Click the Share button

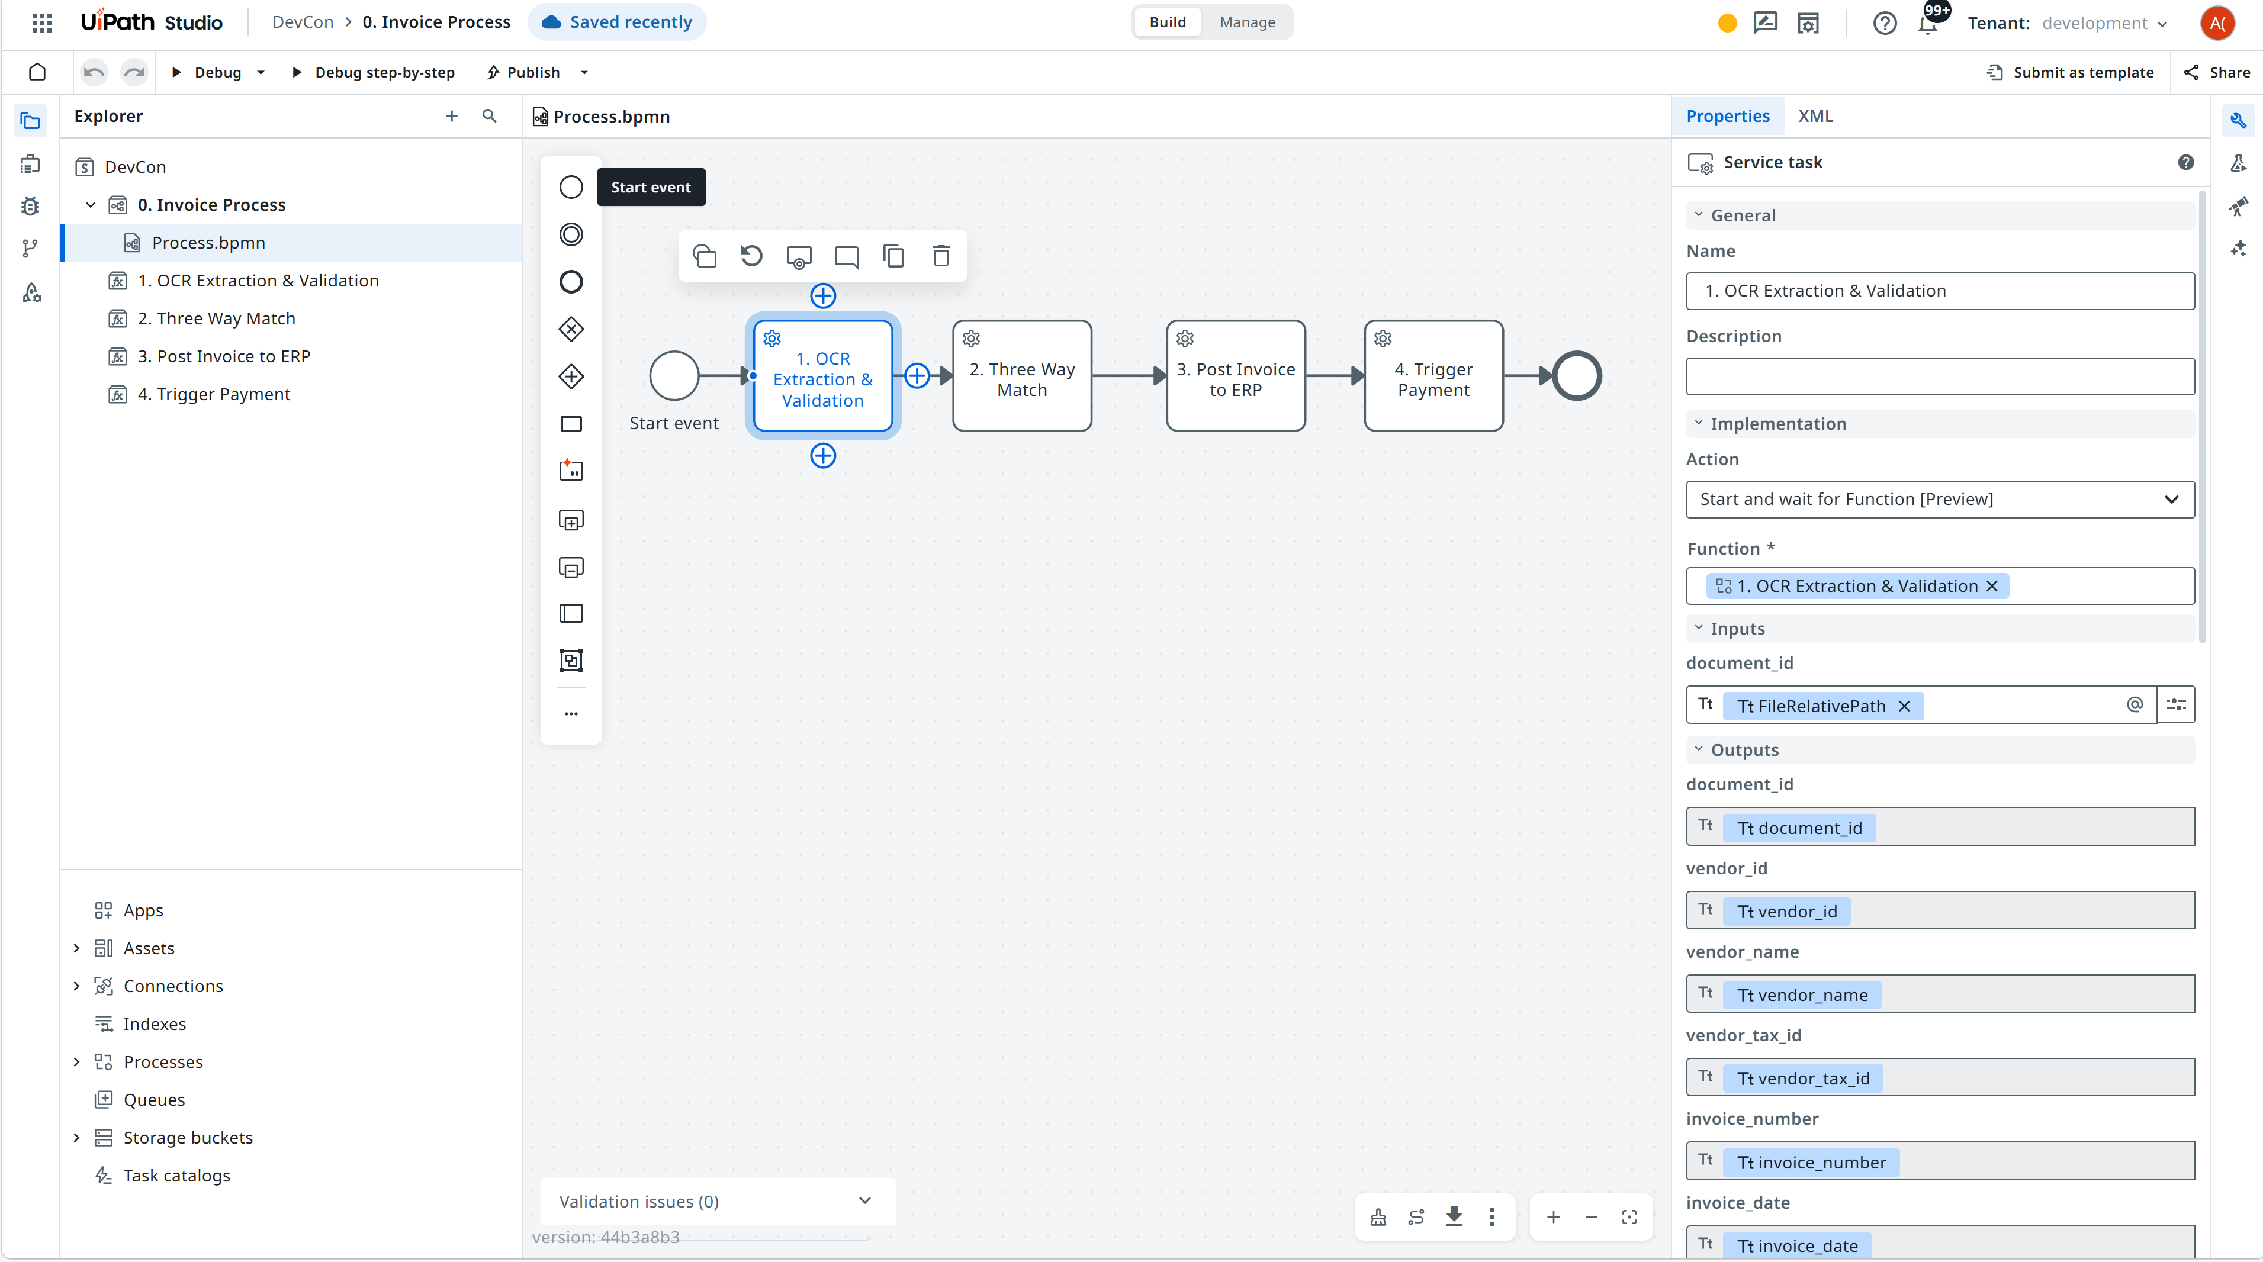click(x=2217, y=72)
